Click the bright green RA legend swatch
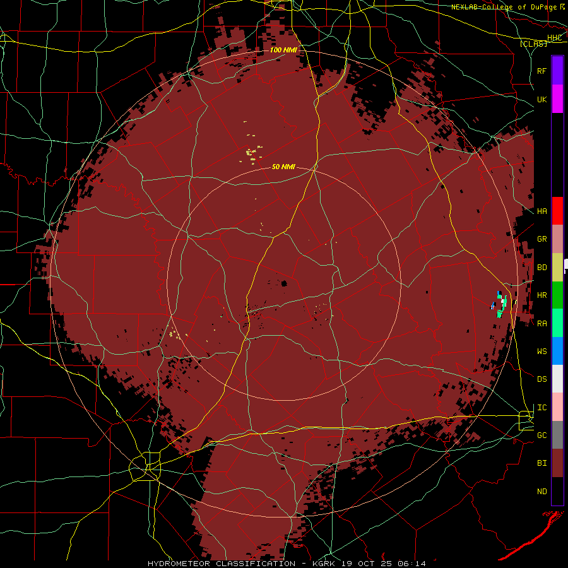Viewport: 568px width, 568px height. click(x=557, y=323)
